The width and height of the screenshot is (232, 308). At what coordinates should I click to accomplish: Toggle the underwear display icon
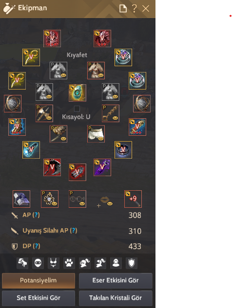pos(54,263)
